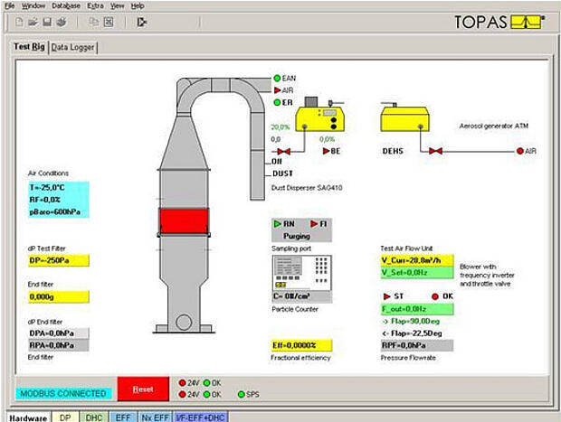561x422 pixels.
Task: Click the Copy toolbar icon
Action: (94, 23)
